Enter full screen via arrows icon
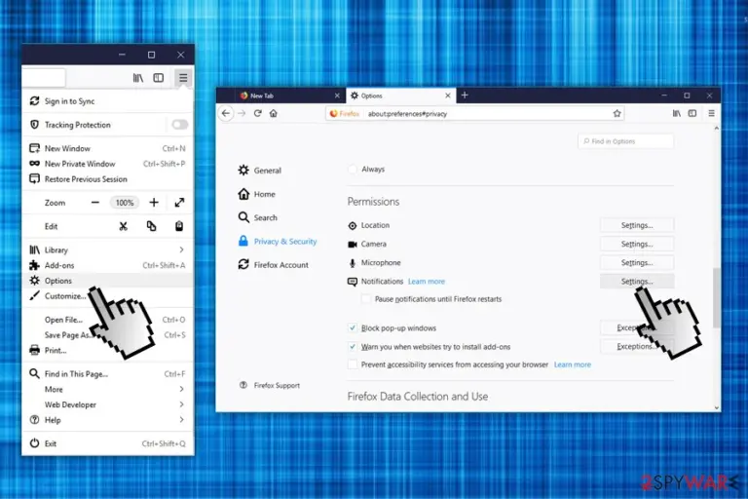Viewport: 748px width, 499px height. click(x=179, y=203)
